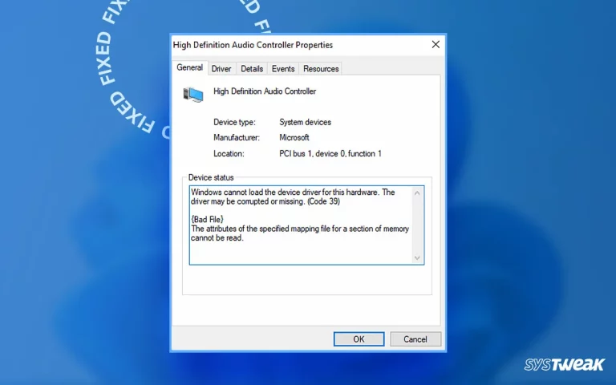
Task: Click the status box scroll up arrow
Action: (417, 192)
